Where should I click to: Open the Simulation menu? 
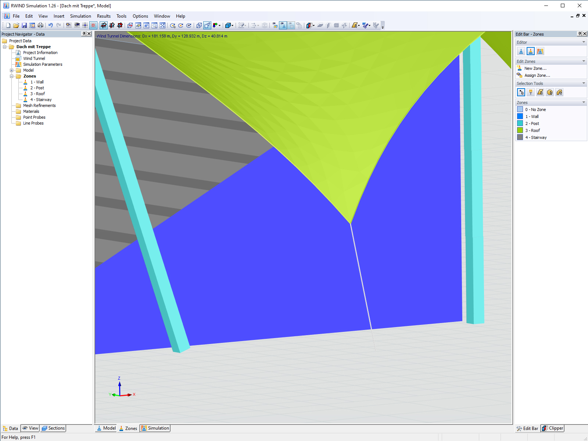pos(80,16)
